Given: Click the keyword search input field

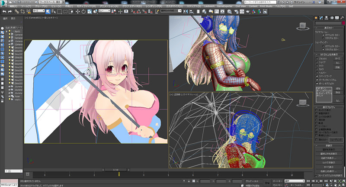Looking at the screenshot, I should coord(260,2).
